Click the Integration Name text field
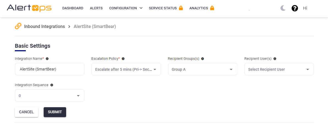This screenshot has width=328, height=136. [x=49, y=69]
